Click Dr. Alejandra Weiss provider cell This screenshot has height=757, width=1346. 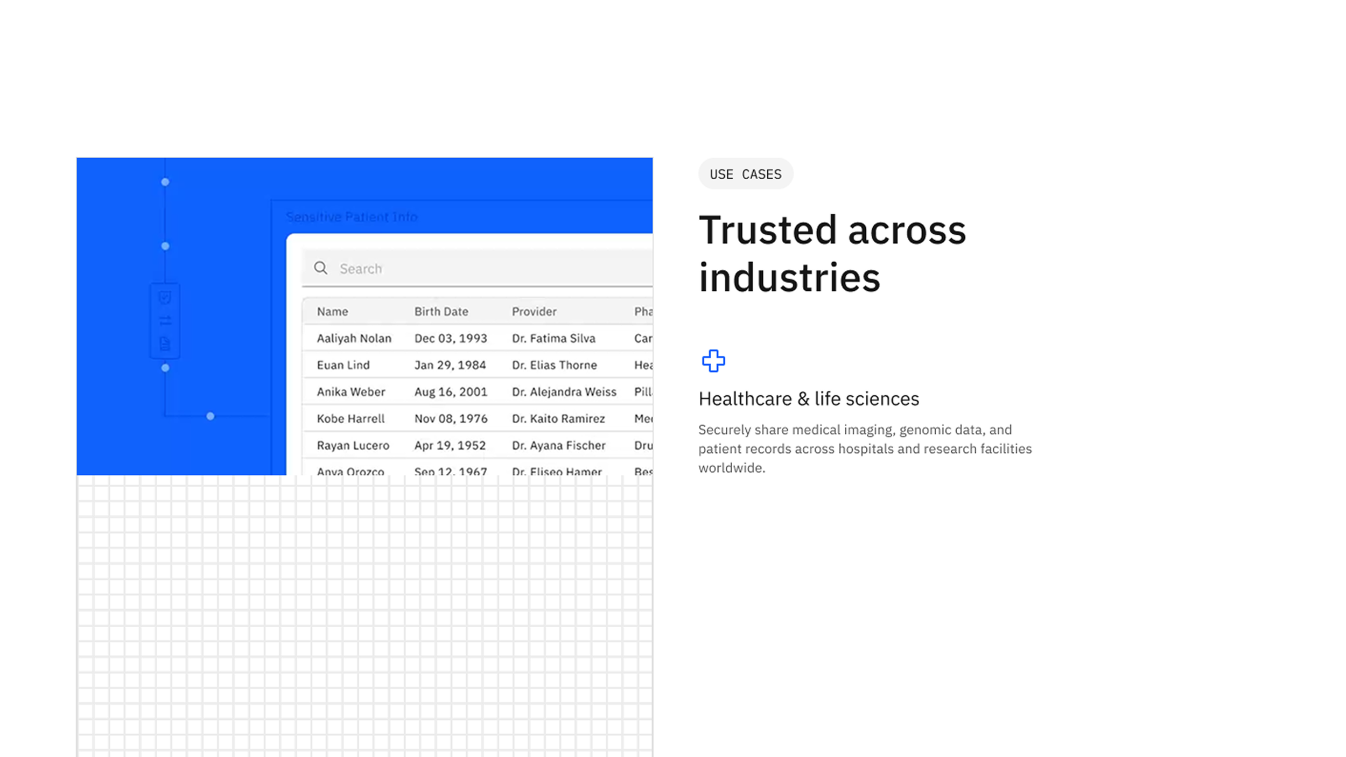tap(564, 392)
